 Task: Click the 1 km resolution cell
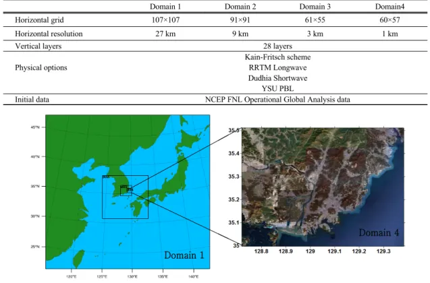click(x=390, y=34)
